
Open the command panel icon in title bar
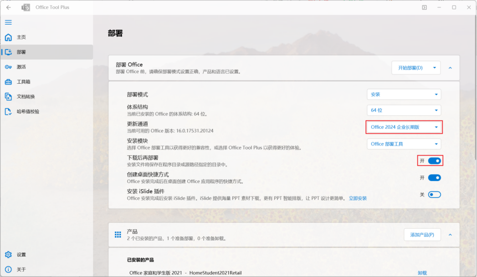click(x=424, y=7)
